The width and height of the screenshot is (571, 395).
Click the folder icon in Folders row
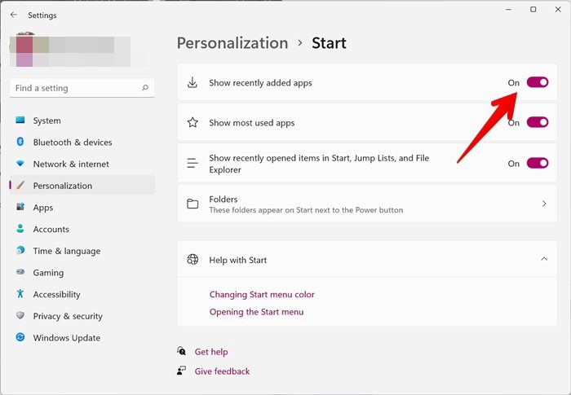click(x=193, y=204)
